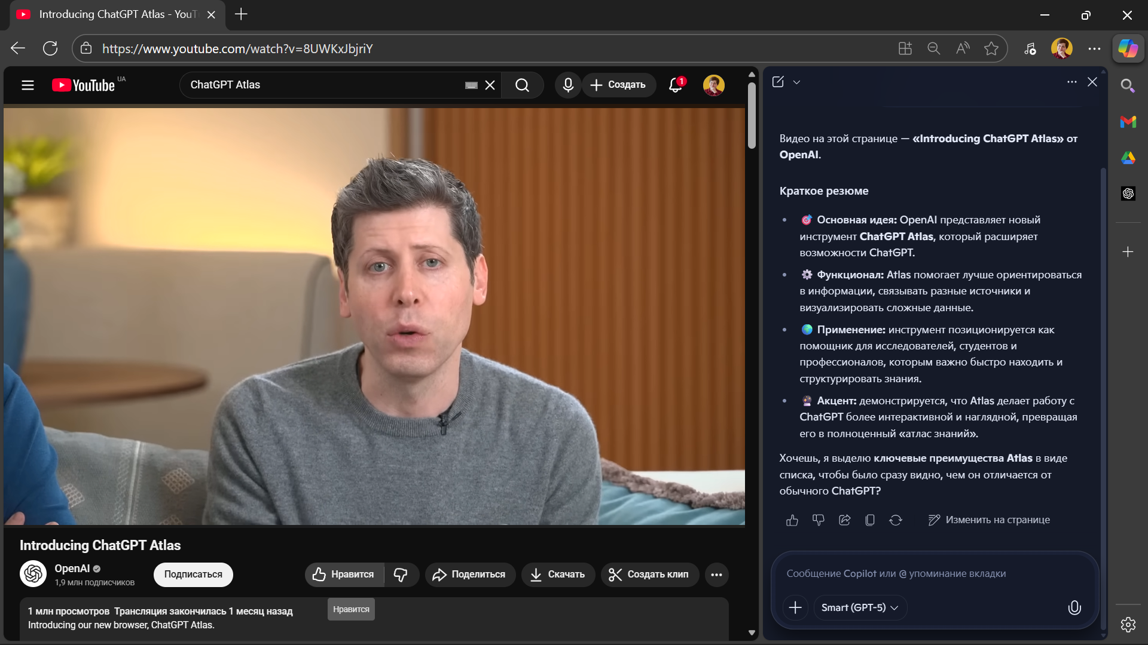Open YouTube notifications bell
The width and height of the screenshot is (1148, 645).
(x=676, y=85)
